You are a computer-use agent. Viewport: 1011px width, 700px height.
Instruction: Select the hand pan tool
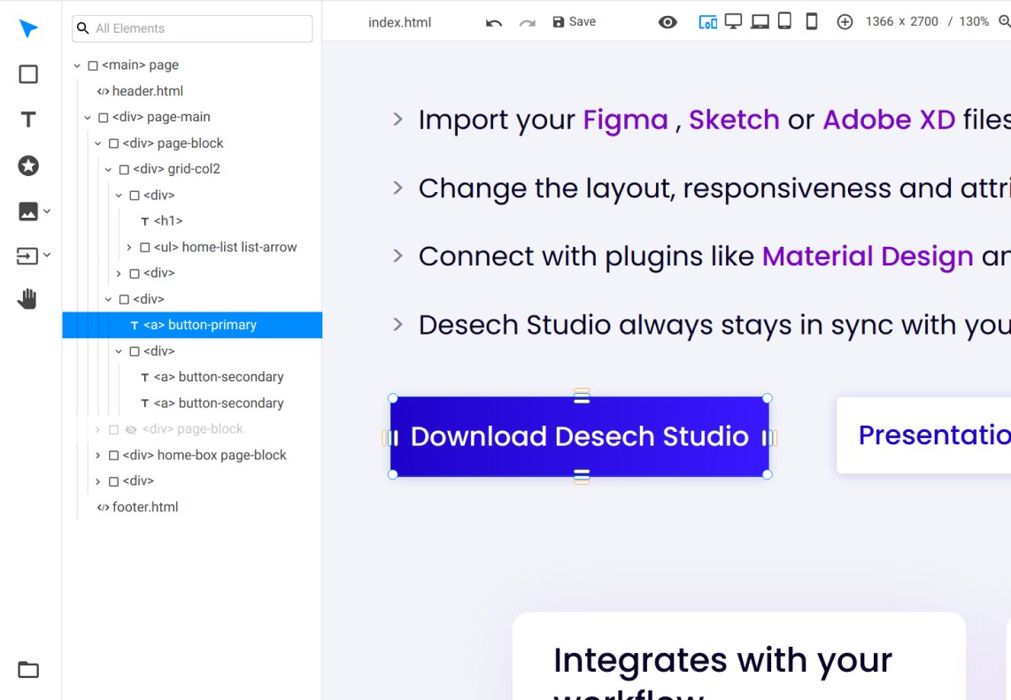[27, 299]
